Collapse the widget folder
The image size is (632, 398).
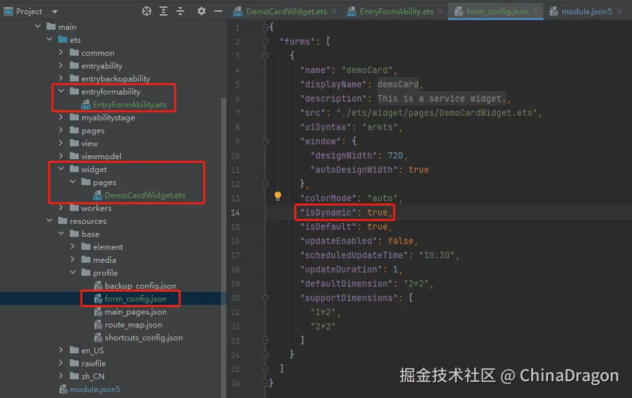tap(61, 168)
